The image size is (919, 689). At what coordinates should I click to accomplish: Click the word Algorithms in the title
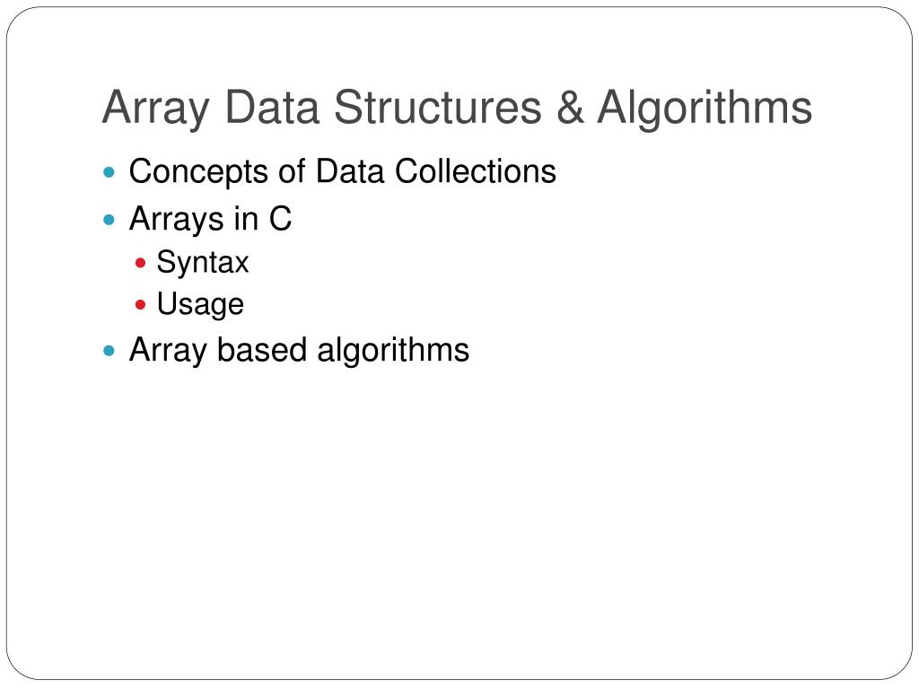click(x=705, y=109)
